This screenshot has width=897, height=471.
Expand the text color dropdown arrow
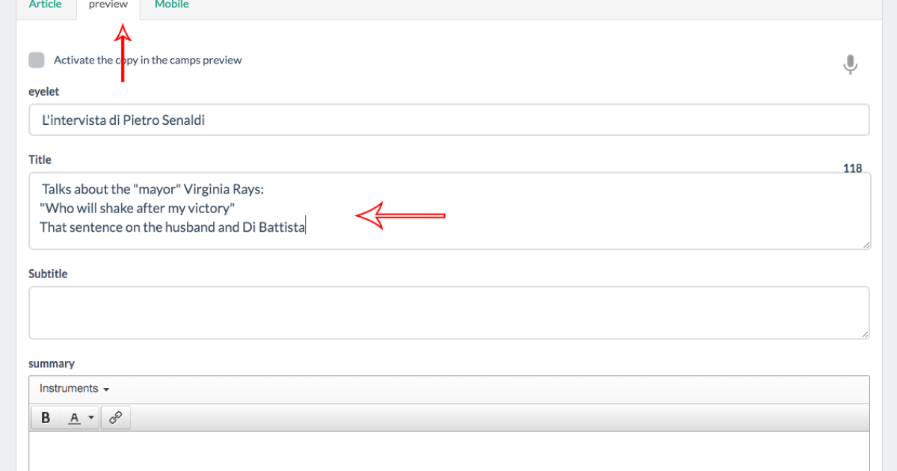(x=91, y=418)
